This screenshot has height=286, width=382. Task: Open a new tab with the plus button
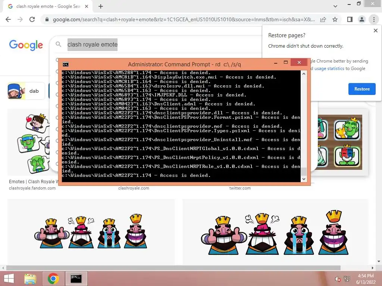pos(101,7)
